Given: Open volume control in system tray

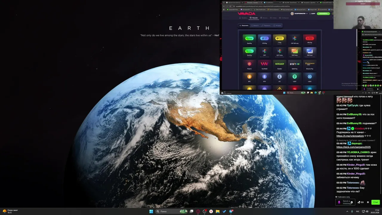Looking at the screenshot, I should point(367,211).
